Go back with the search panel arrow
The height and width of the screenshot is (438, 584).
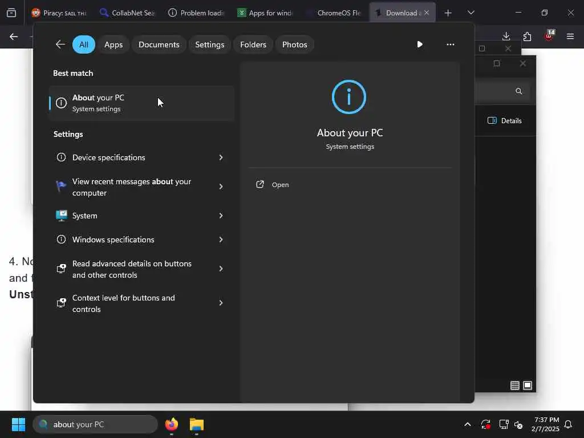point(60,44)
